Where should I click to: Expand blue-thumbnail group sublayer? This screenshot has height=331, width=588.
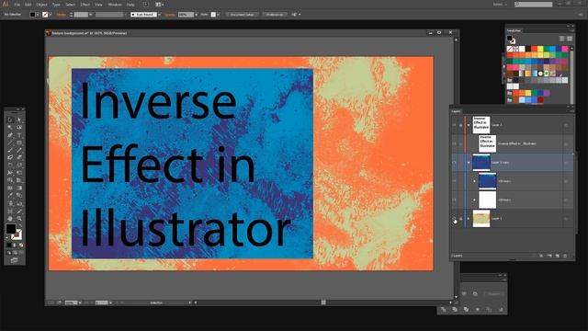pos(475,181)
